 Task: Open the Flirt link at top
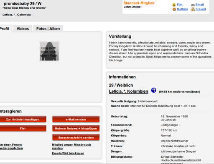coord(180,5)
